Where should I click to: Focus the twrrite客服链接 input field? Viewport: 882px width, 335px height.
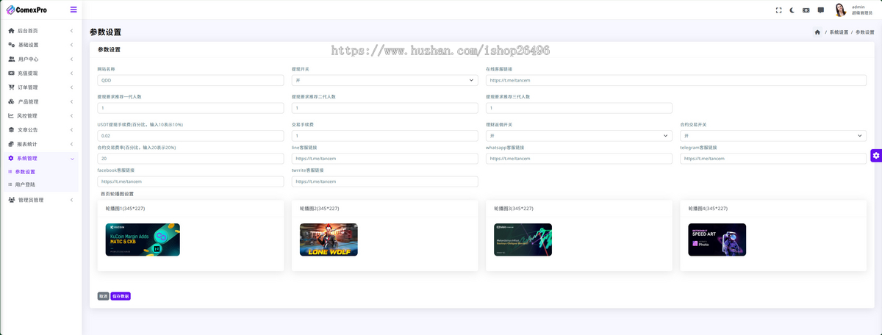coord(384,181)
